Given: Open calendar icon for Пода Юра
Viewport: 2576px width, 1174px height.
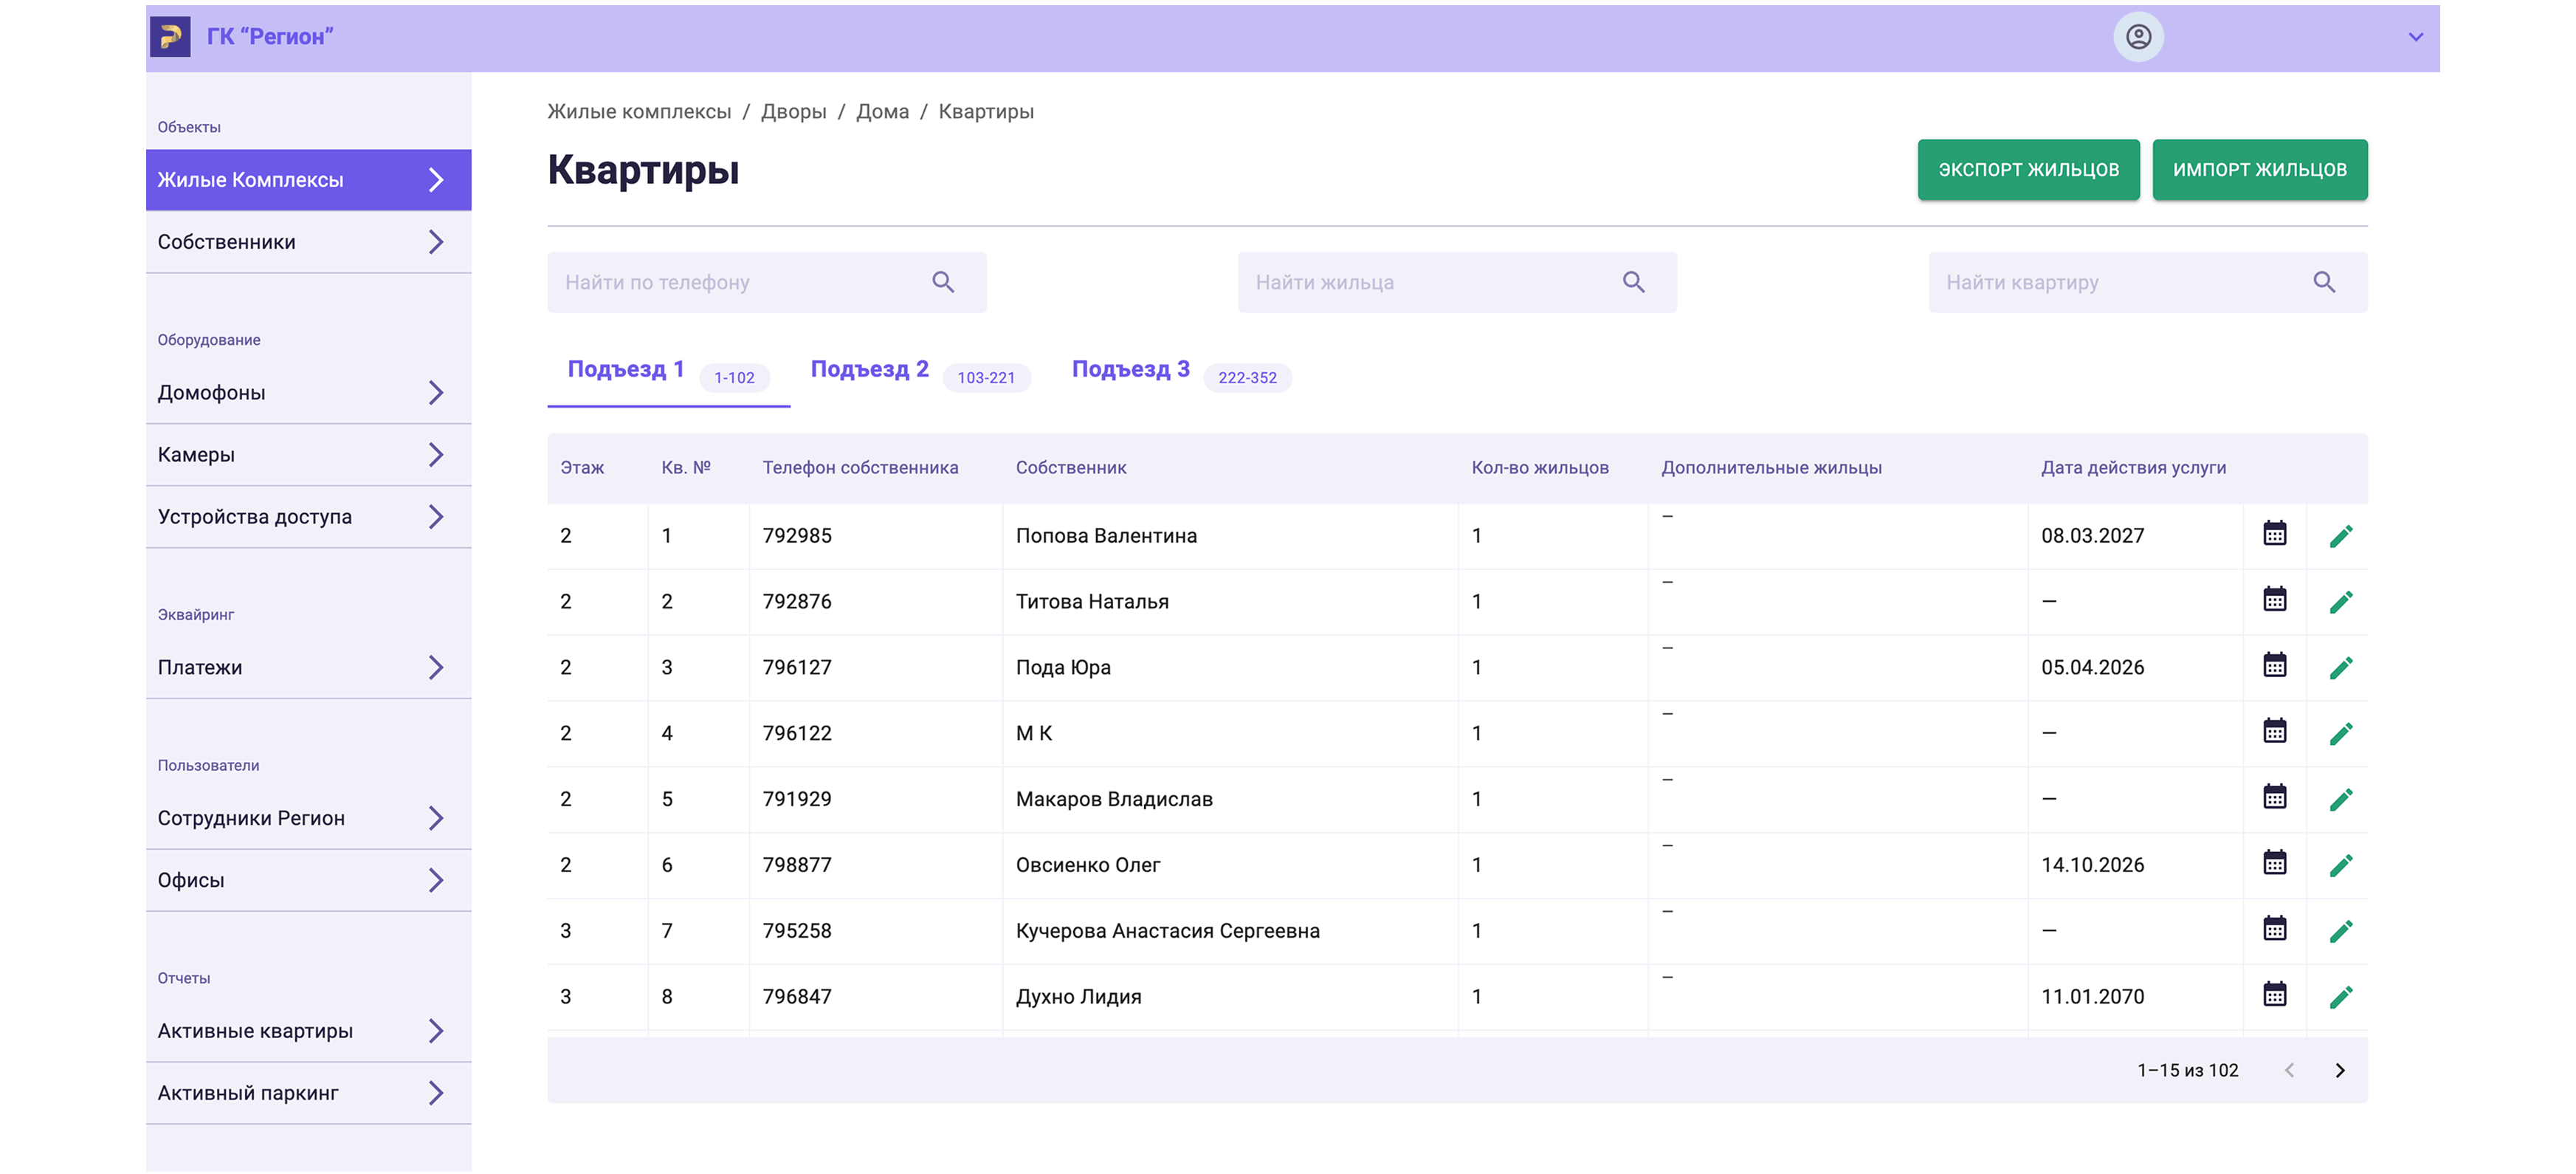Looking at the screenshot, I should pyautogui.click(x=2274, y=666).
